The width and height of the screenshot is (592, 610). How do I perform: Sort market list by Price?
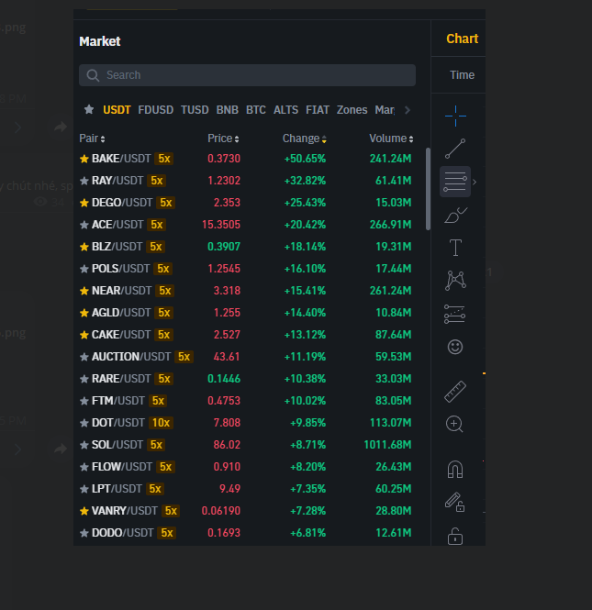click(x=223, y=139)
